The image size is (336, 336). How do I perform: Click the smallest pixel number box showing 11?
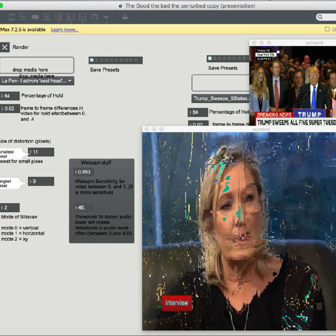[x=41, y=152]
